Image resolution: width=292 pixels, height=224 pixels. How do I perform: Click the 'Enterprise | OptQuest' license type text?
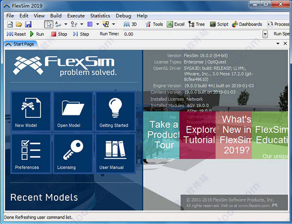tap(205, 62)
